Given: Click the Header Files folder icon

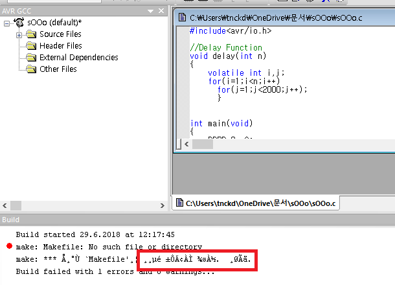Looking at the screenshot, I should click(x=31, y=46).
